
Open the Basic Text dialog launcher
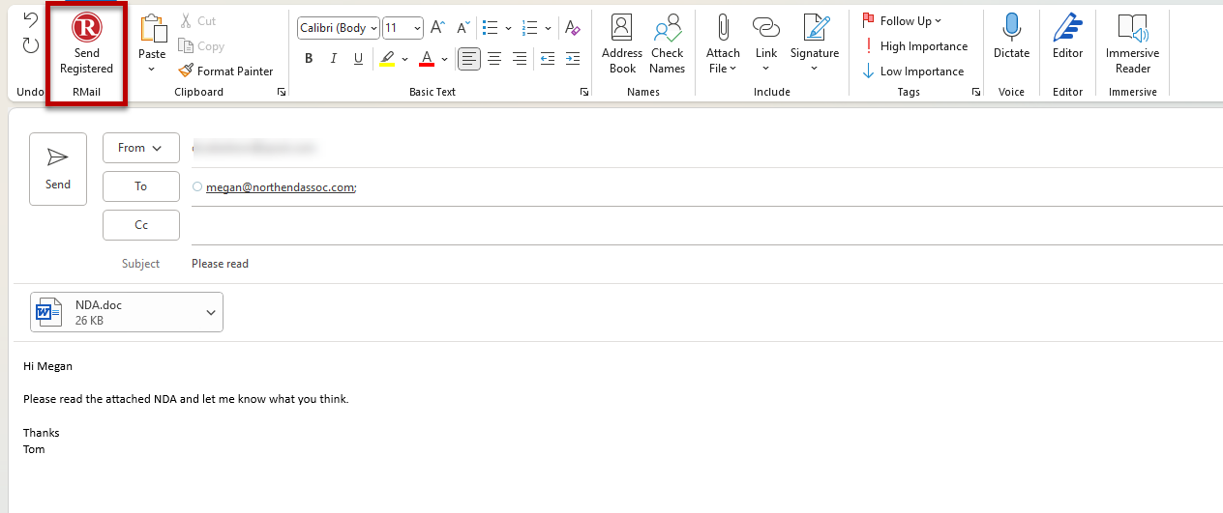tap(584, 92)
